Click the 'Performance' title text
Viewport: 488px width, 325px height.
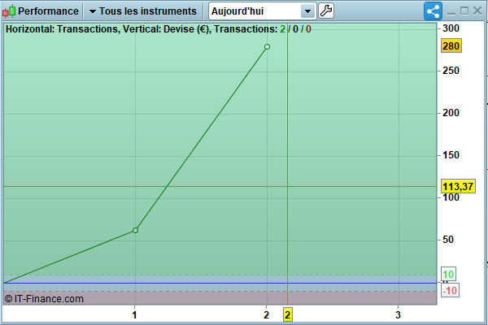pos(48,11)
